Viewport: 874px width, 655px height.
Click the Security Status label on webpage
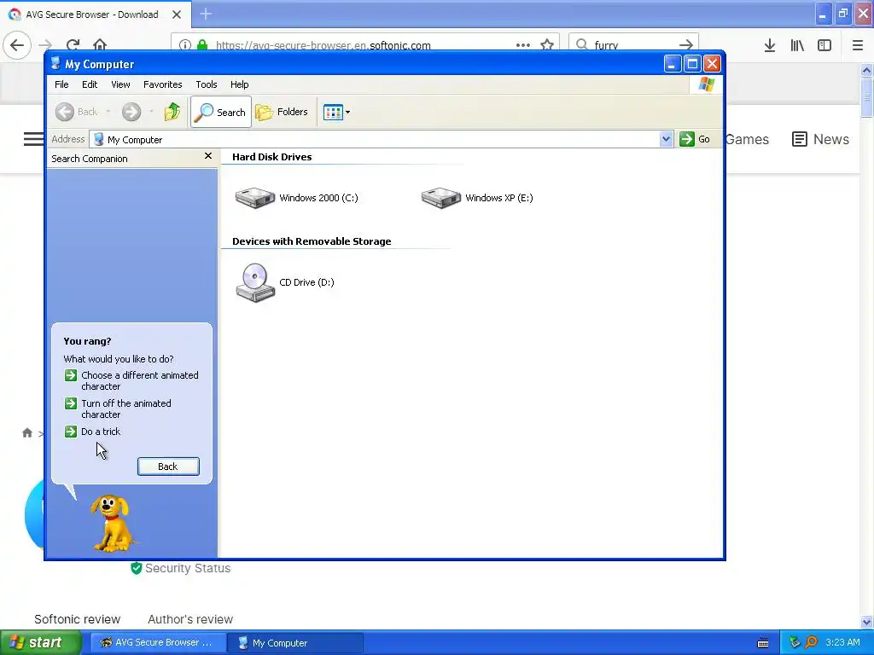coord(187,568)
